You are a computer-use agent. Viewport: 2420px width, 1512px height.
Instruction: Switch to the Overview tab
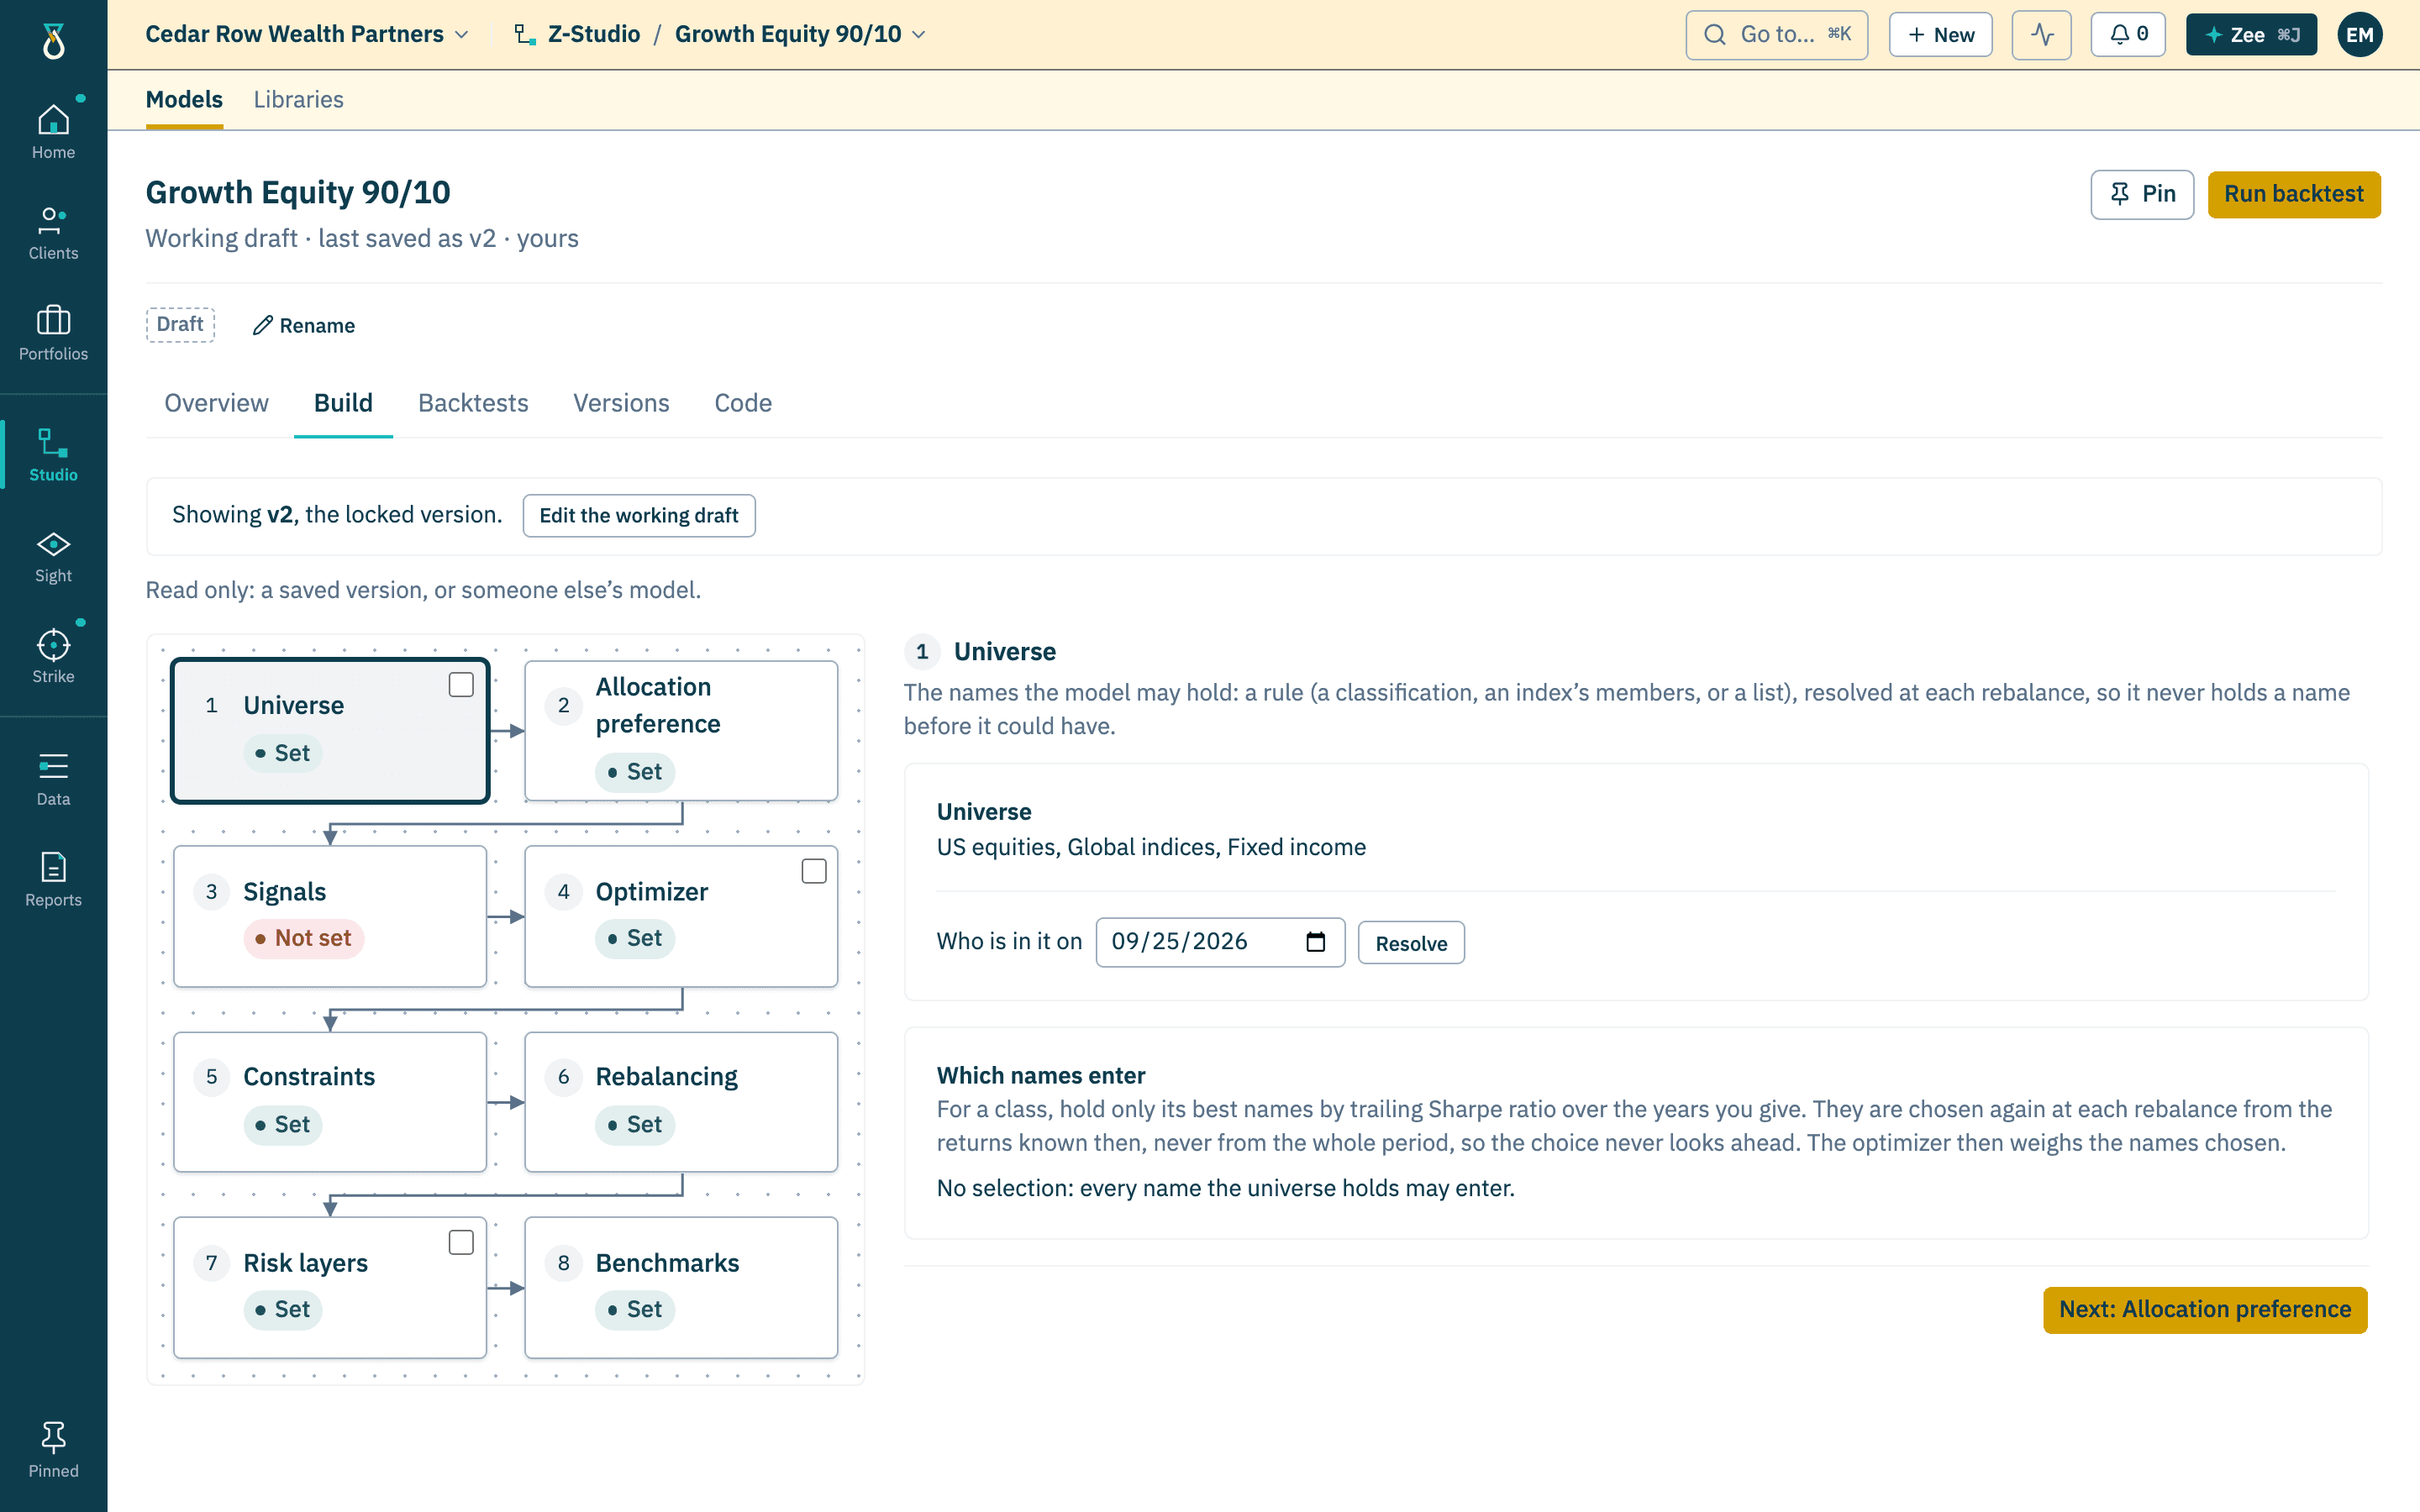pos(216,403)
